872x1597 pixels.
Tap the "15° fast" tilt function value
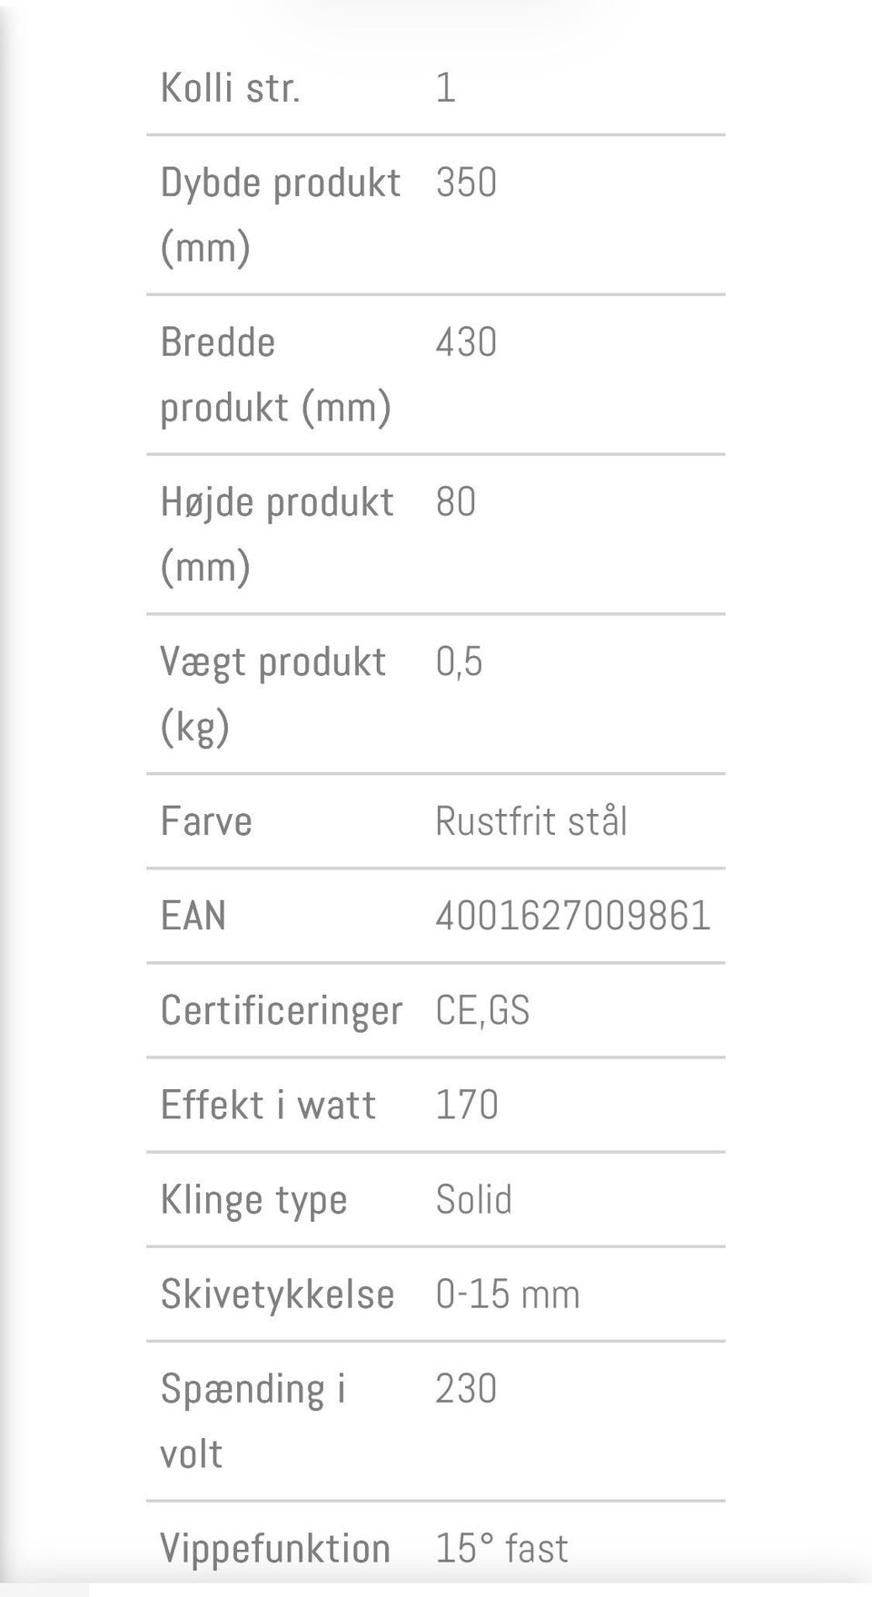501,1548
